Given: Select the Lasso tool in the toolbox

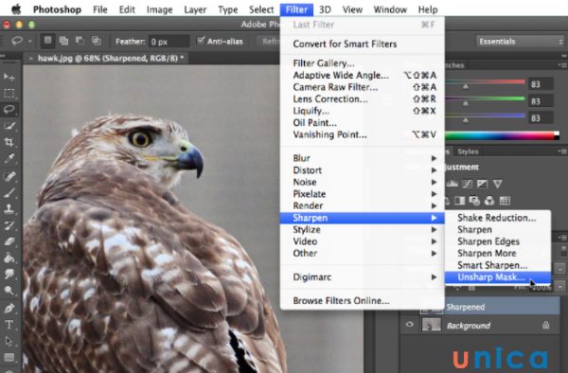Looking at the screenshot, I should point(9,110).
